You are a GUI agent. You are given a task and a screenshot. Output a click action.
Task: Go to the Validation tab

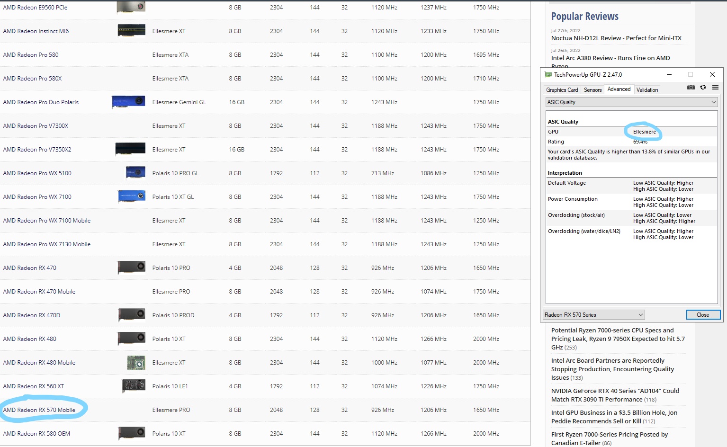pyautogui.click(x=647, y=89)
